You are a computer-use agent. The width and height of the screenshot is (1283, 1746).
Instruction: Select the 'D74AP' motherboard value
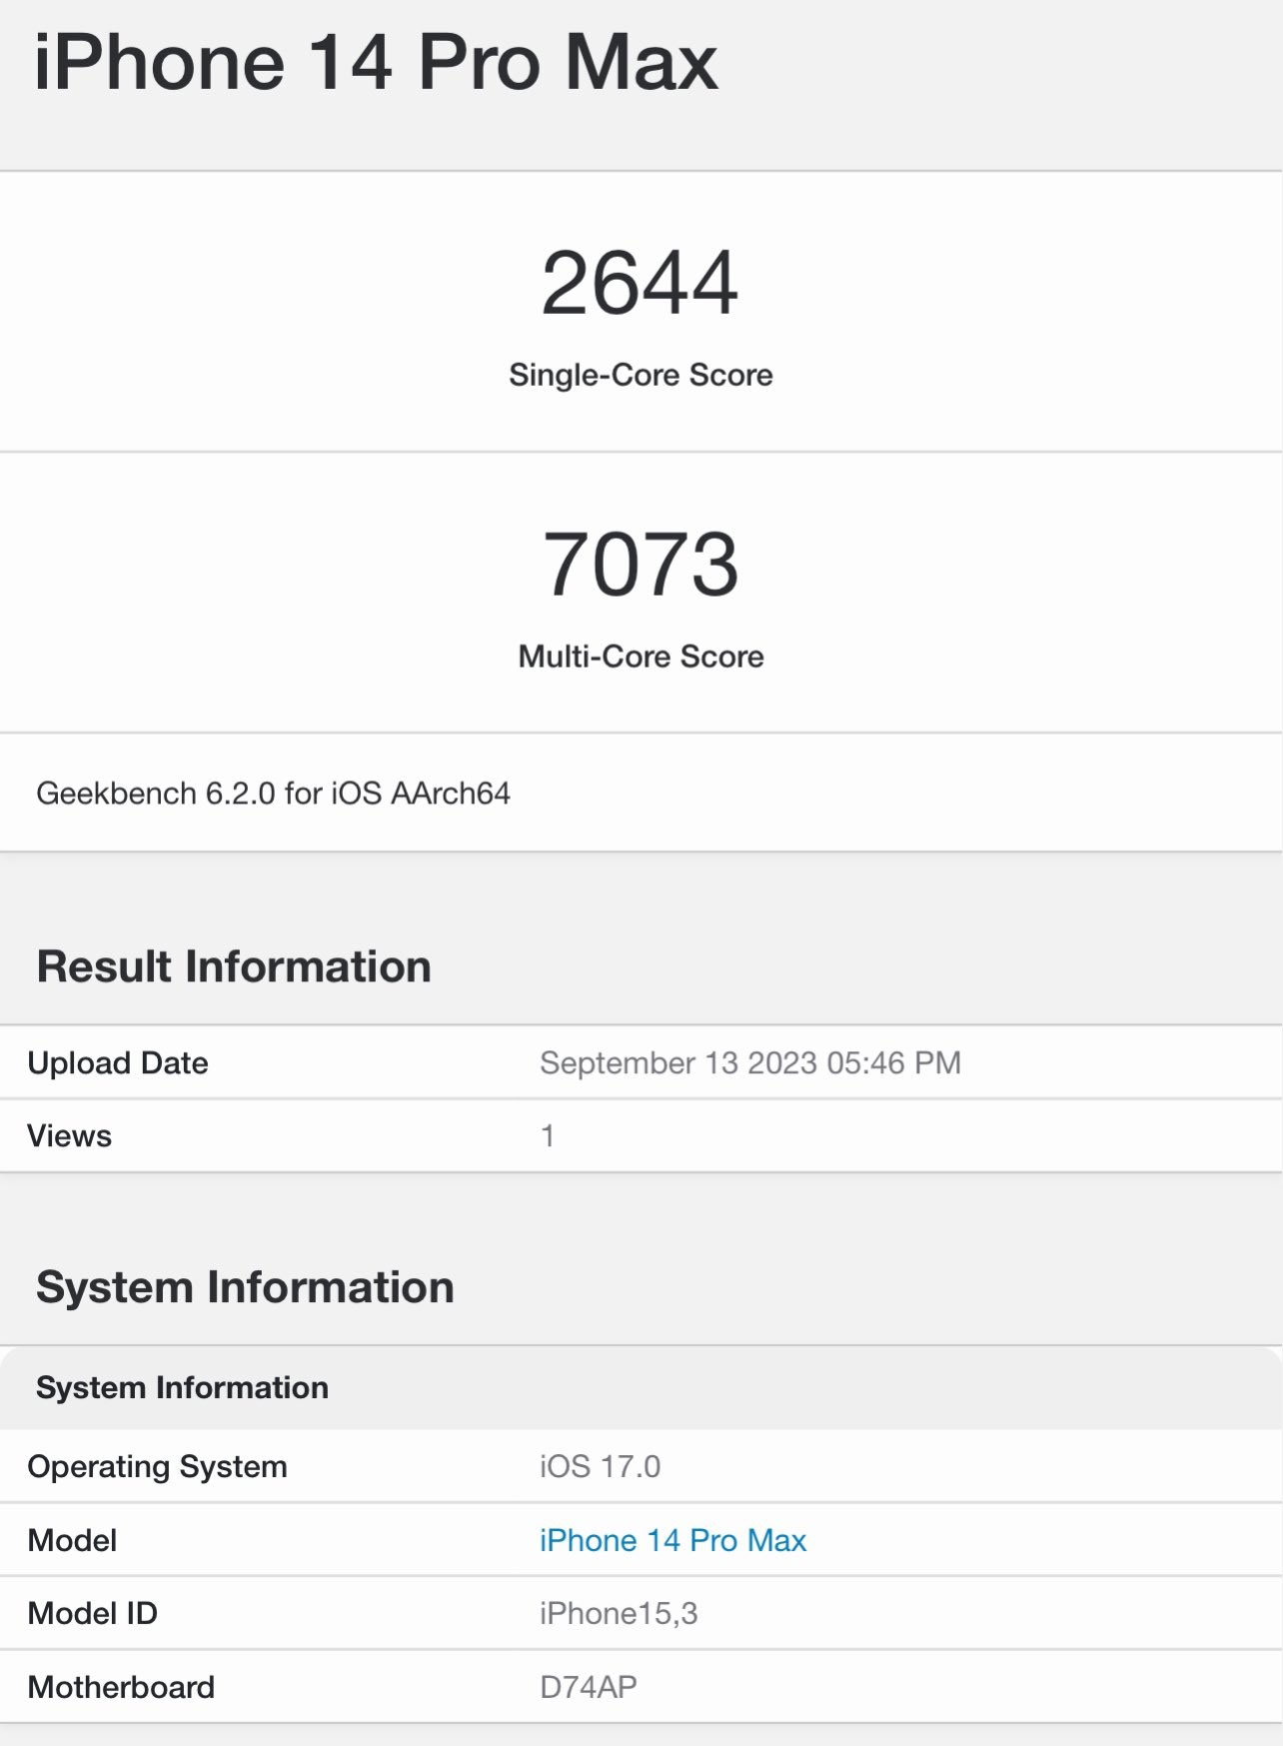589,1687
